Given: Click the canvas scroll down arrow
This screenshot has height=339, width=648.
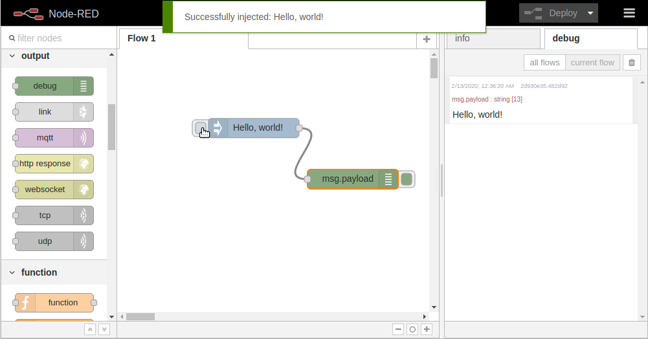Looking at the screenshot, I should point(434,307).
